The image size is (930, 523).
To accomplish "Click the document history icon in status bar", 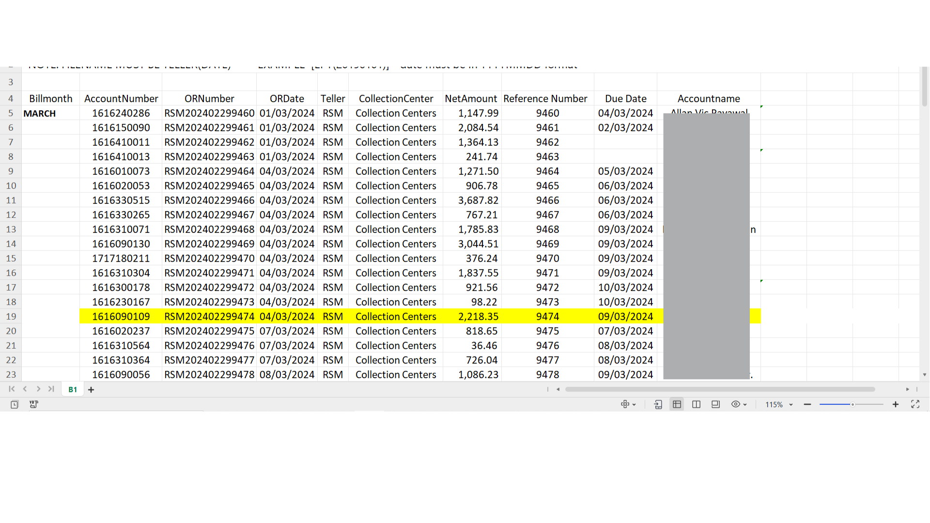I will [15, 404].
